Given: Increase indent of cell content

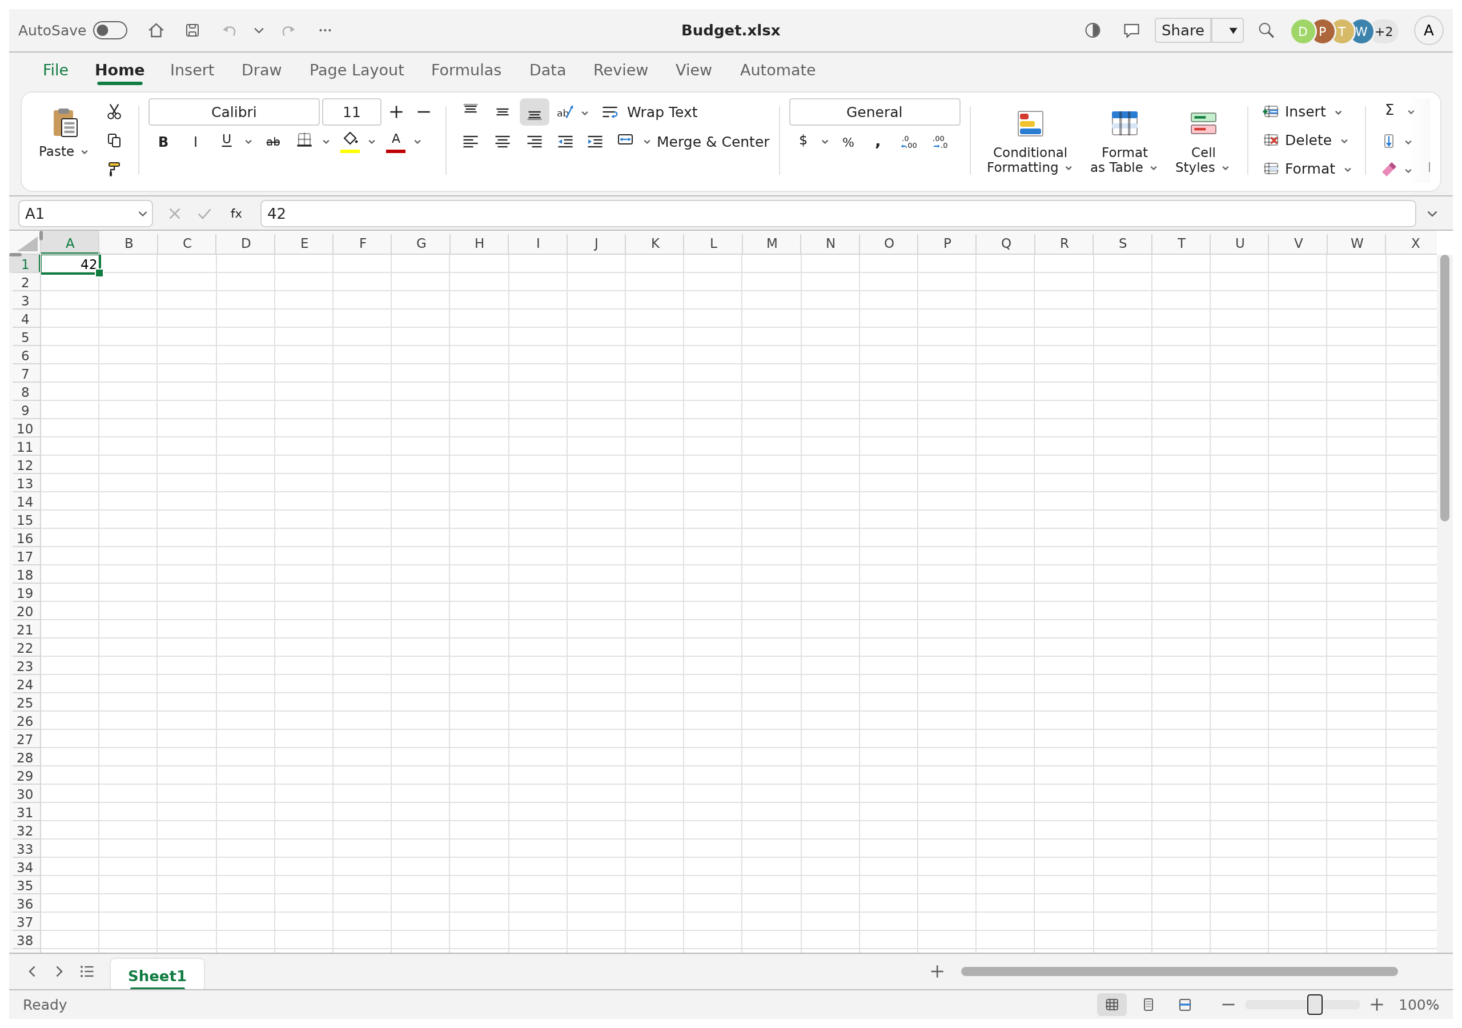Looking at the screenshot, I should [x=596, y=142].
